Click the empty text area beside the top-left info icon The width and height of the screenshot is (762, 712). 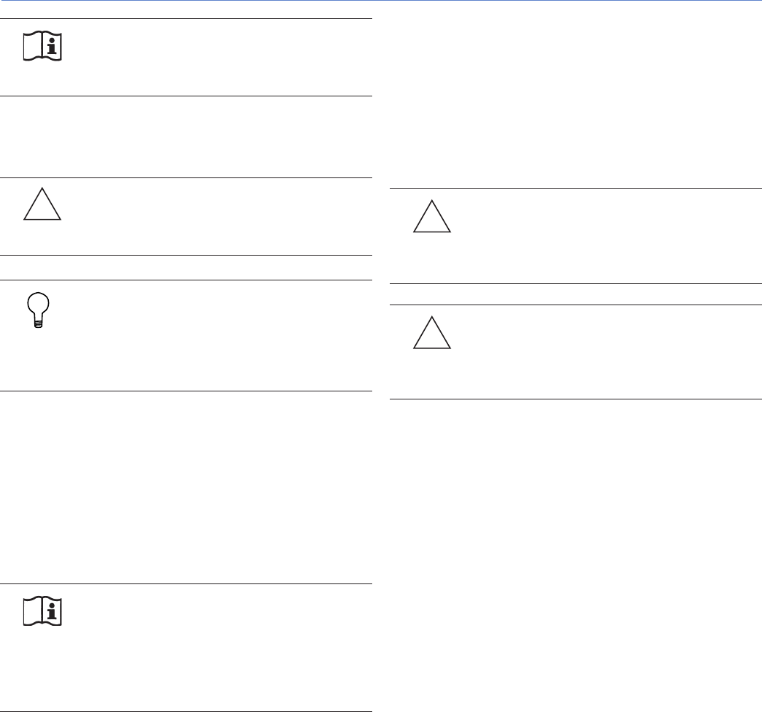pos(219,57)
